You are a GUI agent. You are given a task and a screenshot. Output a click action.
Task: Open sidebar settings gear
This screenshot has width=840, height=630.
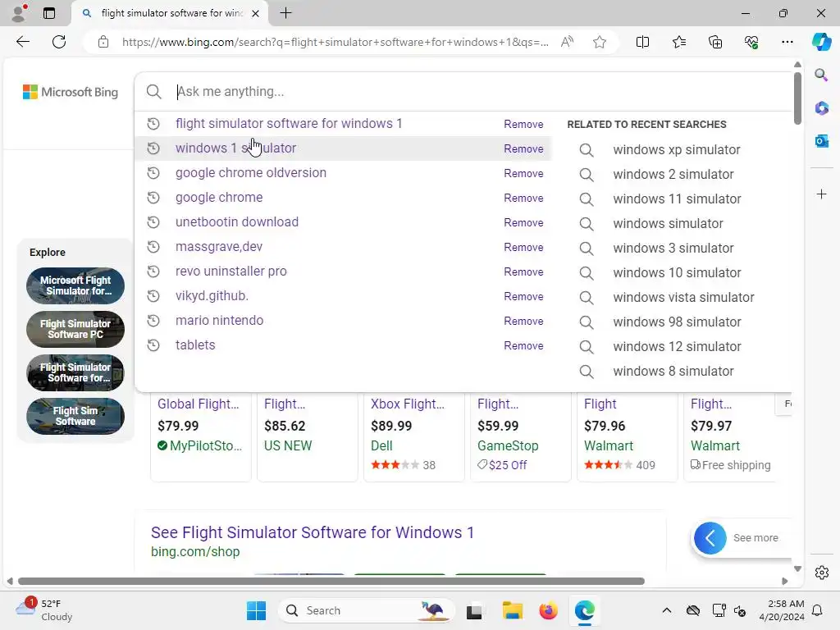[x=822, y=573]
